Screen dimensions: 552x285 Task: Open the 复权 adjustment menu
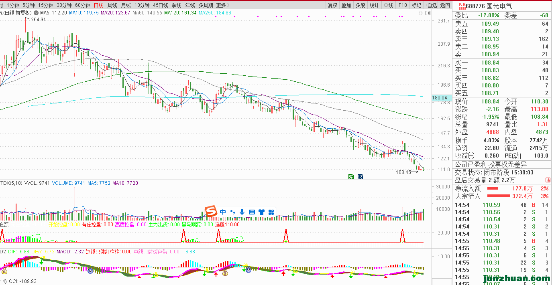tap(332, 5)
